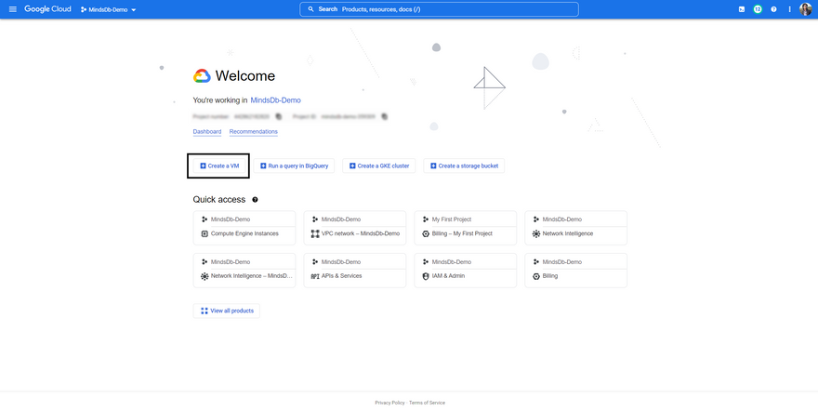Open the notifications badge icon
818x411 pixels.
pyautogui.click(x=758, y=9)
